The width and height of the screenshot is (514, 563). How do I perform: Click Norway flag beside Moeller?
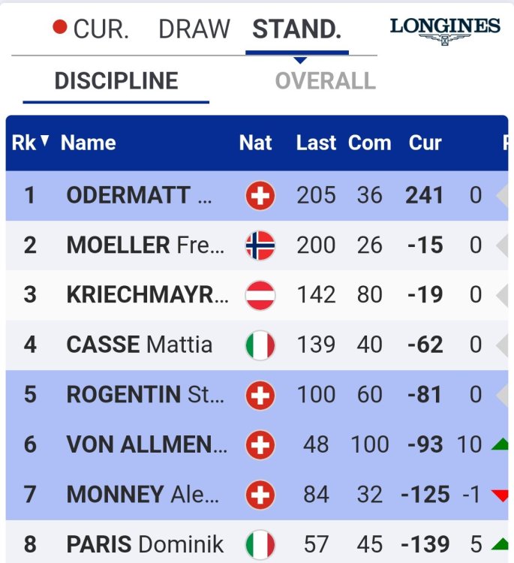coord(260,245)
